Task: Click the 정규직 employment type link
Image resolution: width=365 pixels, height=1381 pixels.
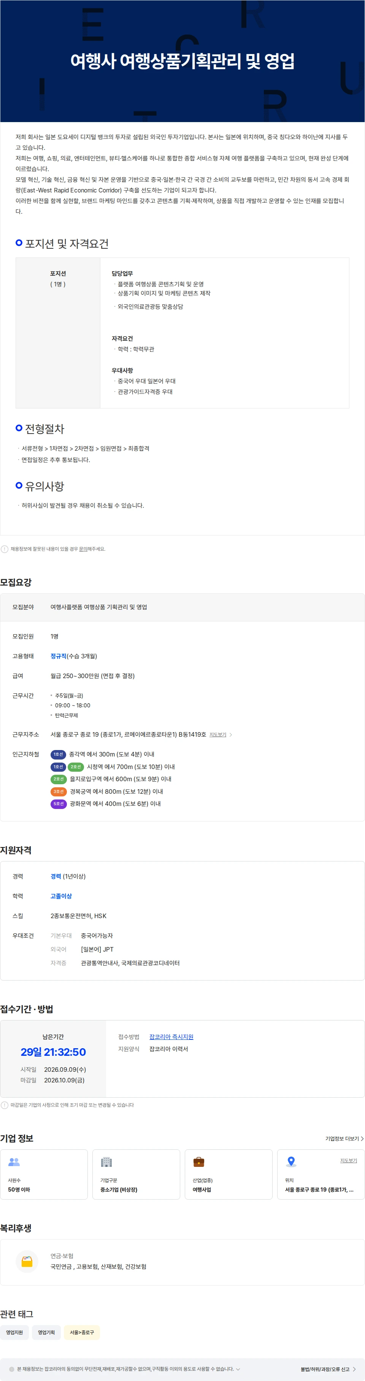Action: (x=59, y=656)
